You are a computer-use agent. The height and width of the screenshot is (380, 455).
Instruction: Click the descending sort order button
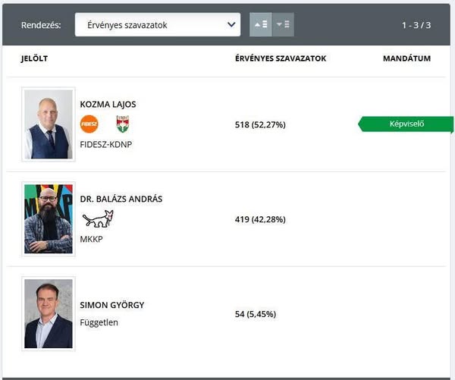284,25
